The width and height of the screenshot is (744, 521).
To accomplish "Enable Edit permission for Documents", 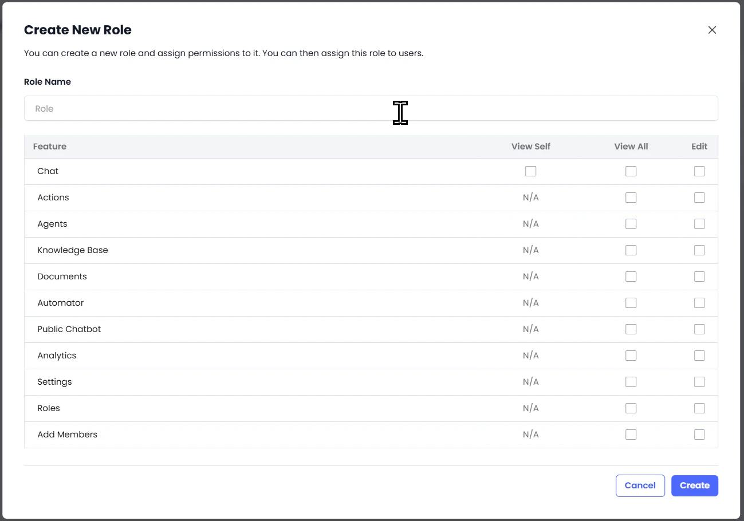I will pyautogui.click(x=699, y=277).
